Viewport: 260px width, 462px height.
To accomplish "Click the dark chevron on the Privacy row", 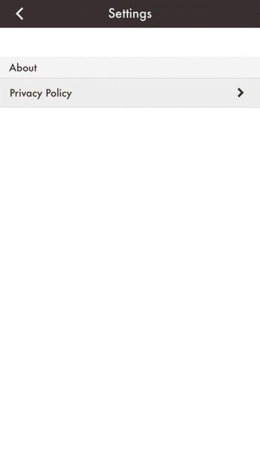I will point(240,93).
